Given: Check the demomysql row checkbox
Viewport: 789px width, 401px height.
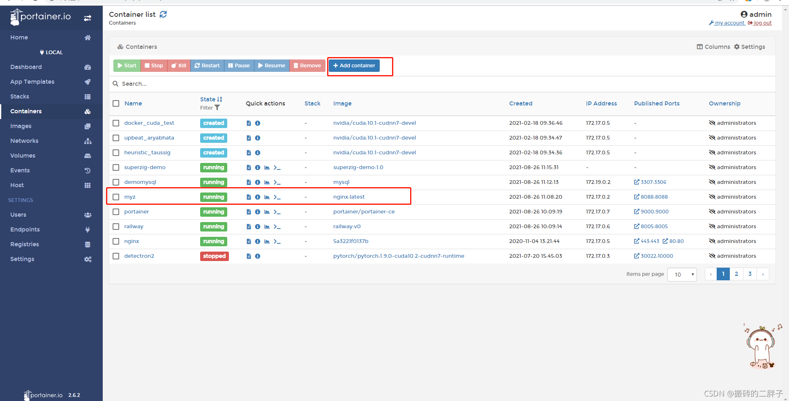Looking at the screenshot, I should point(116,182).
